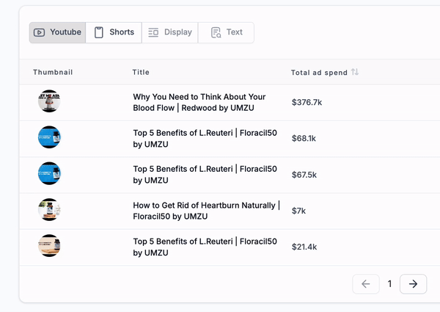Select the Display tab
This screenshot has height=312, width=440.
tap(170, 32)
